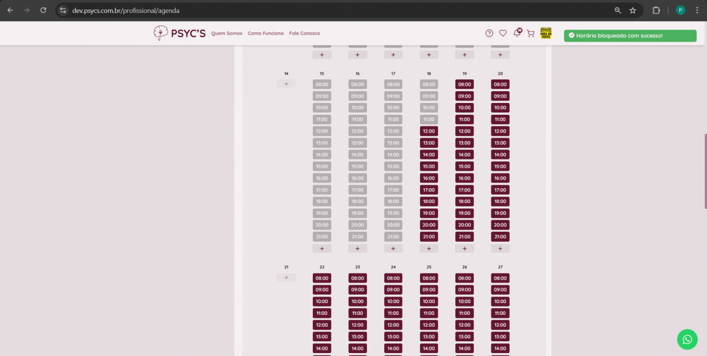Open the help question mark icon

[x=489, y=34]
